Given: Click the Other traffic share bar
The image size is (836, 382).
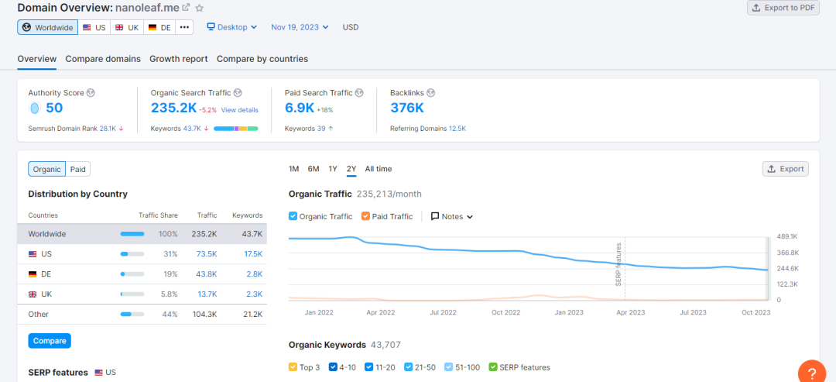Looking at the screenshot, I should coord(132,315).
